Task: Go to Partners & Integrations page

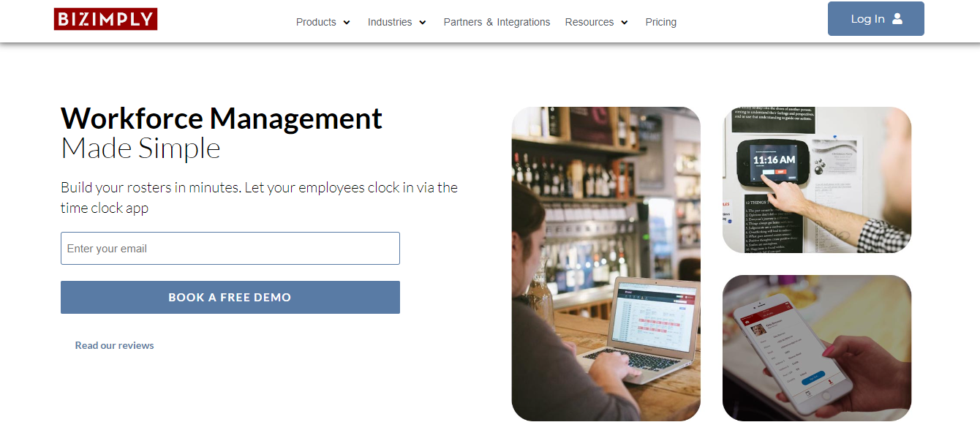Action: tap(497, 22)
